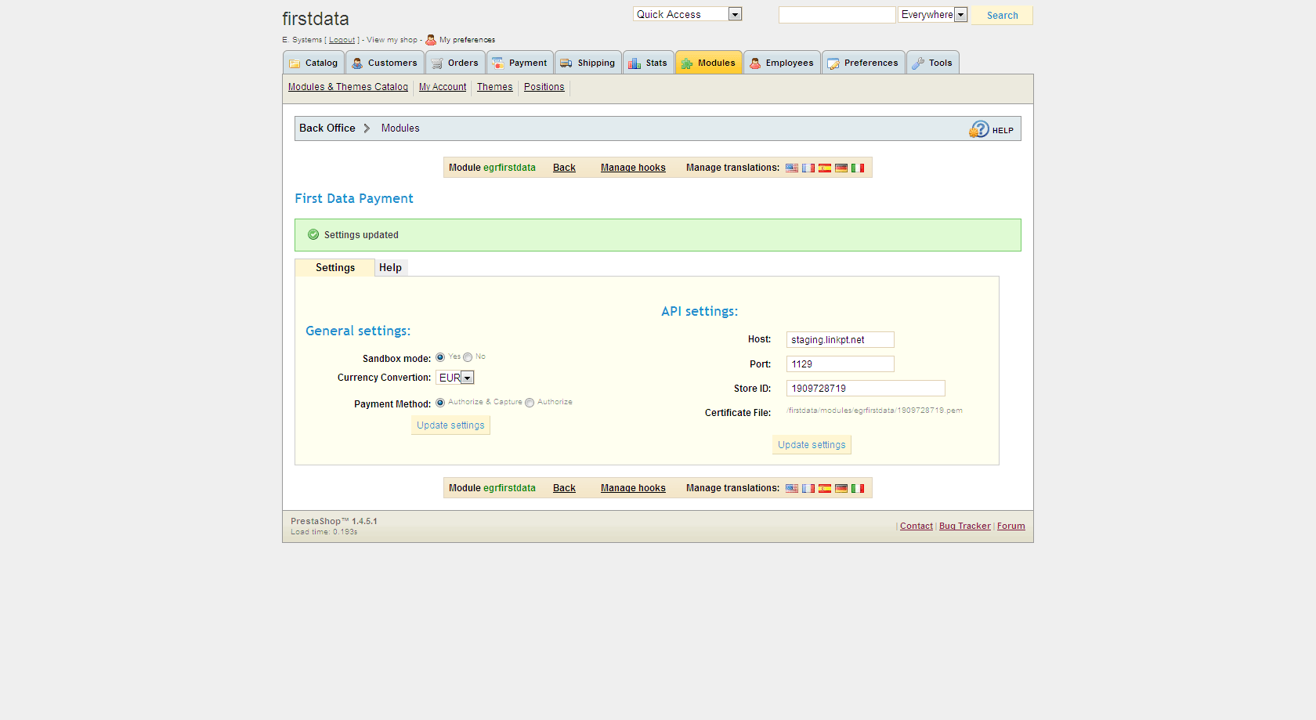Click the certificate file path text
Screen dimensions: 1316x720
click(874, 411)
